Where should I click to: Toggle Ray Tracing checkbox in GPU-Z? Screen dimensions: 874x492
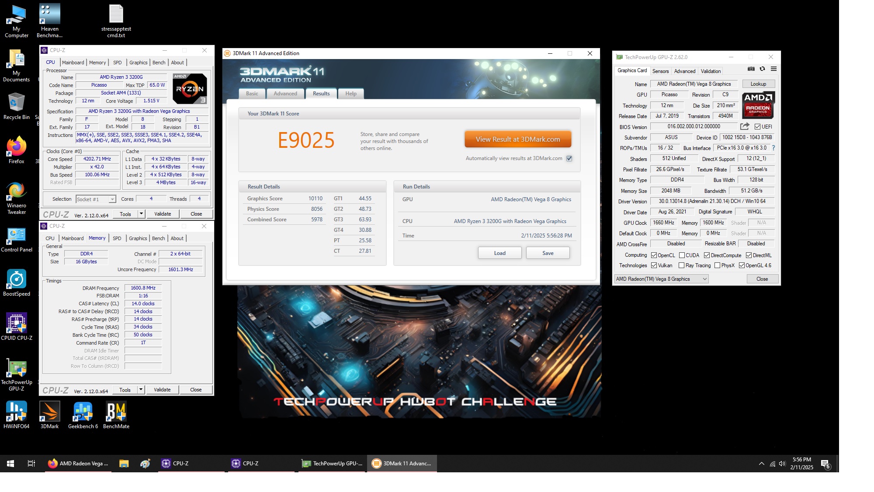coord(681,265)
